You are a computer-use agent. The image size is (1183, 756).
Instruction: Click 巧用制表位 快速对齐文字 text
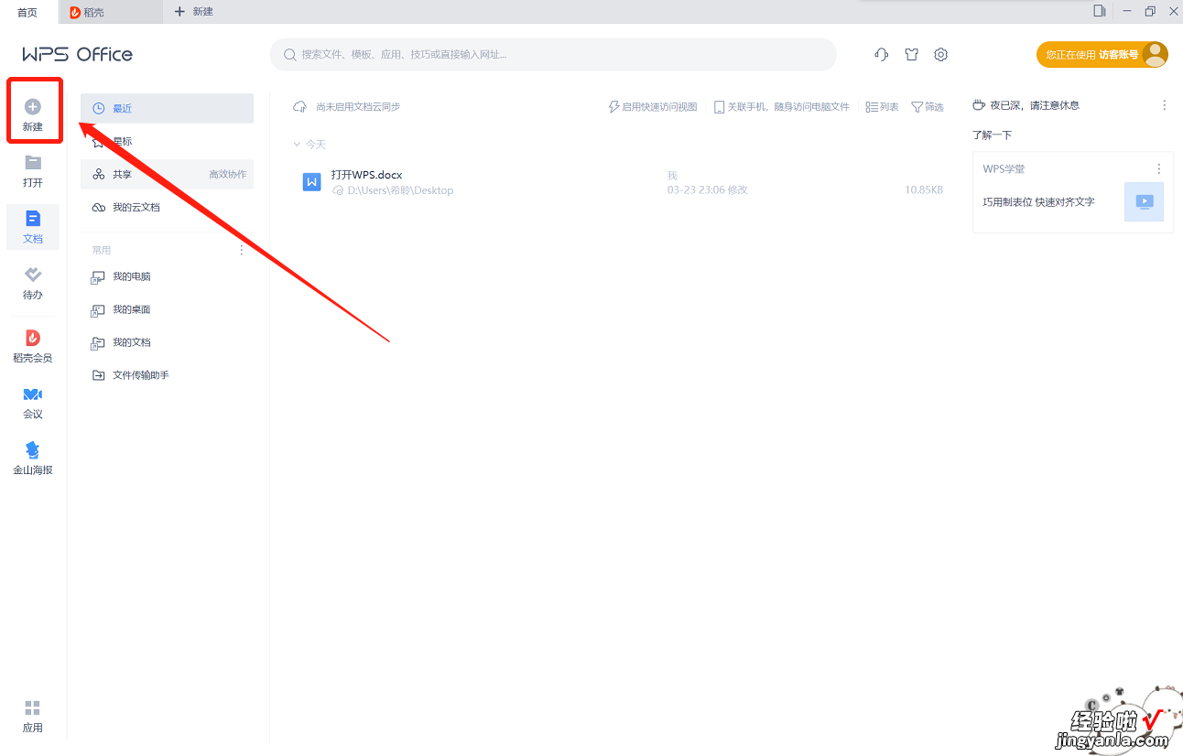click(x=1038, y=202)
